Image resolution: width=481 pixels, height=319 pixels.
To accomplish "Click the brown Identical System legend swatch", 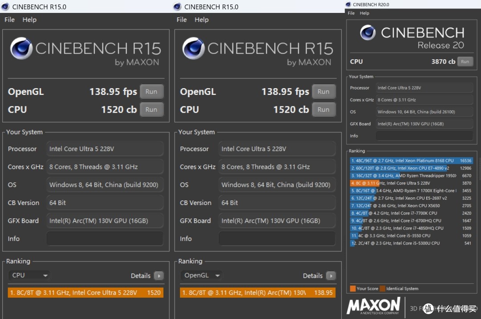I will click(x=383, y=288).
